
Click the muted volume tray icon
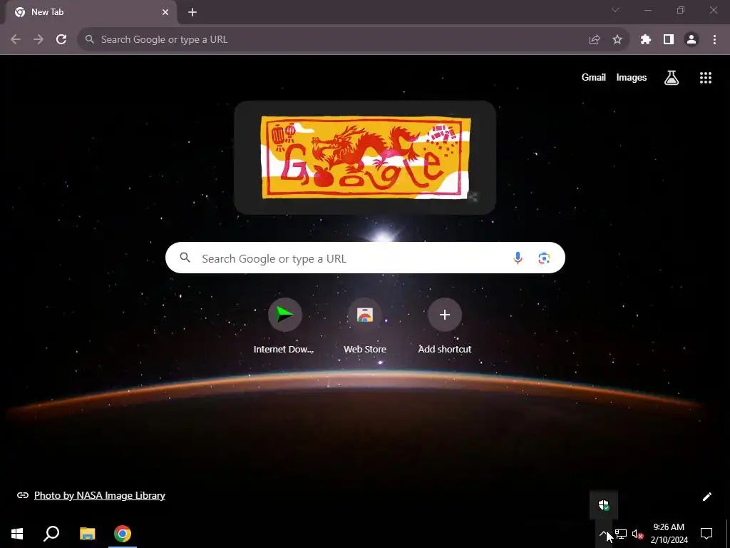[x=638, y=534]
